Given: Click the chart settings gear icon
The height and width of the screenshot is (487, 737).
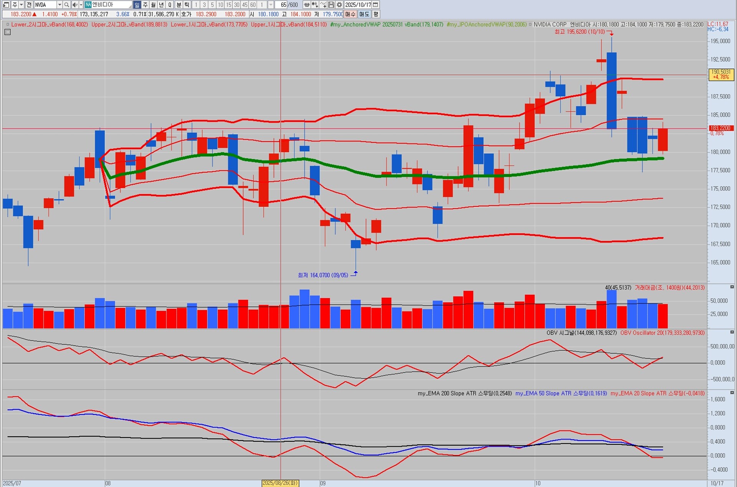Looking at the screenshot, I should tap(339, 5).
